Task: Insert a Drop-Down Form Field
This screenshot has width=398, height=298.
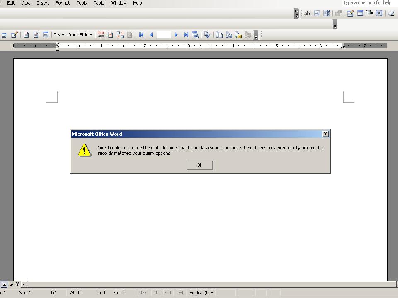Action: [x=327, y=13]
